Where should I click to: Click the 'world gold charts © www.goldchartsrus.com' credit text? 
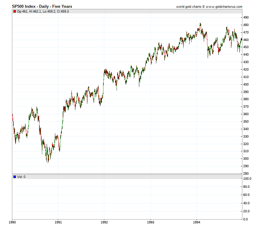click(x=209, y=7)
